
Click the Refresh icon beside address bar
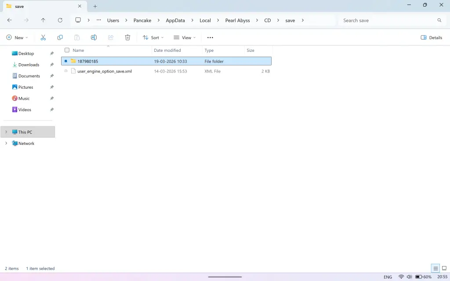tap(60, 20)
